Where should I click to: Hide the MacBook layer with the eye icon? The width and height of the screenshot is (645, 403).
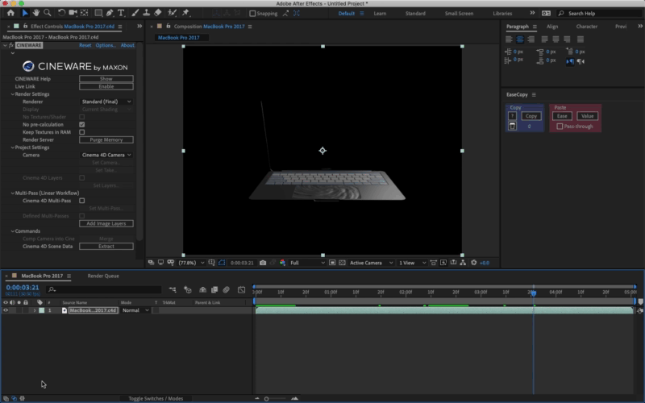click(x=6, y=310)
